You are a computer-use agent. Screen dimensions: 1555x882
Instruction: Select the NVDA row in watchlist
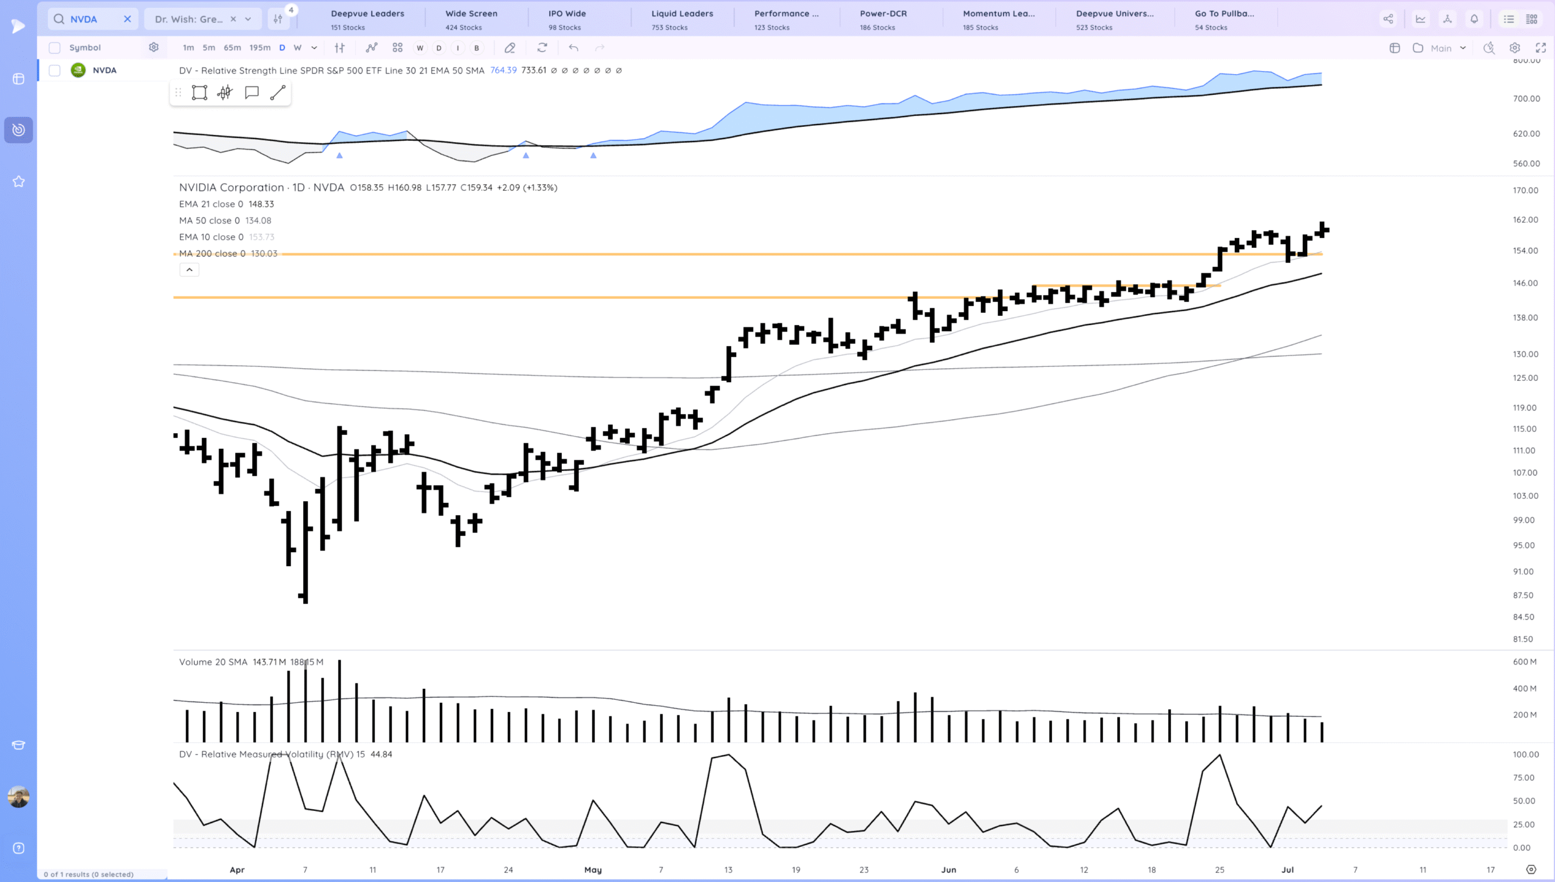pyautogui.click(x=102, y=70)
